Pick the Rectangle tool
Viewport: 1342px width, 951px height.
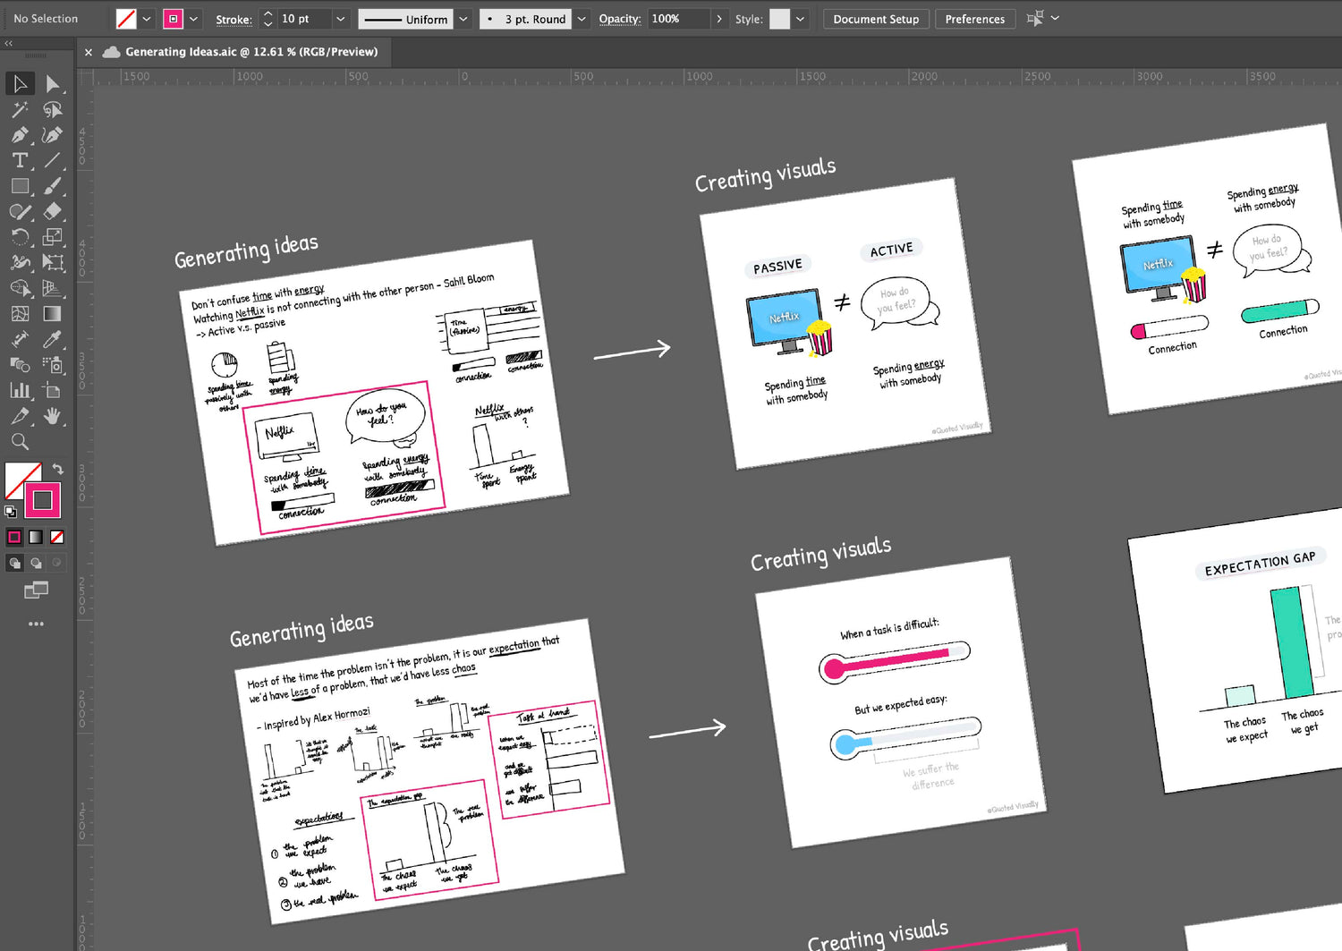[20, 186]
